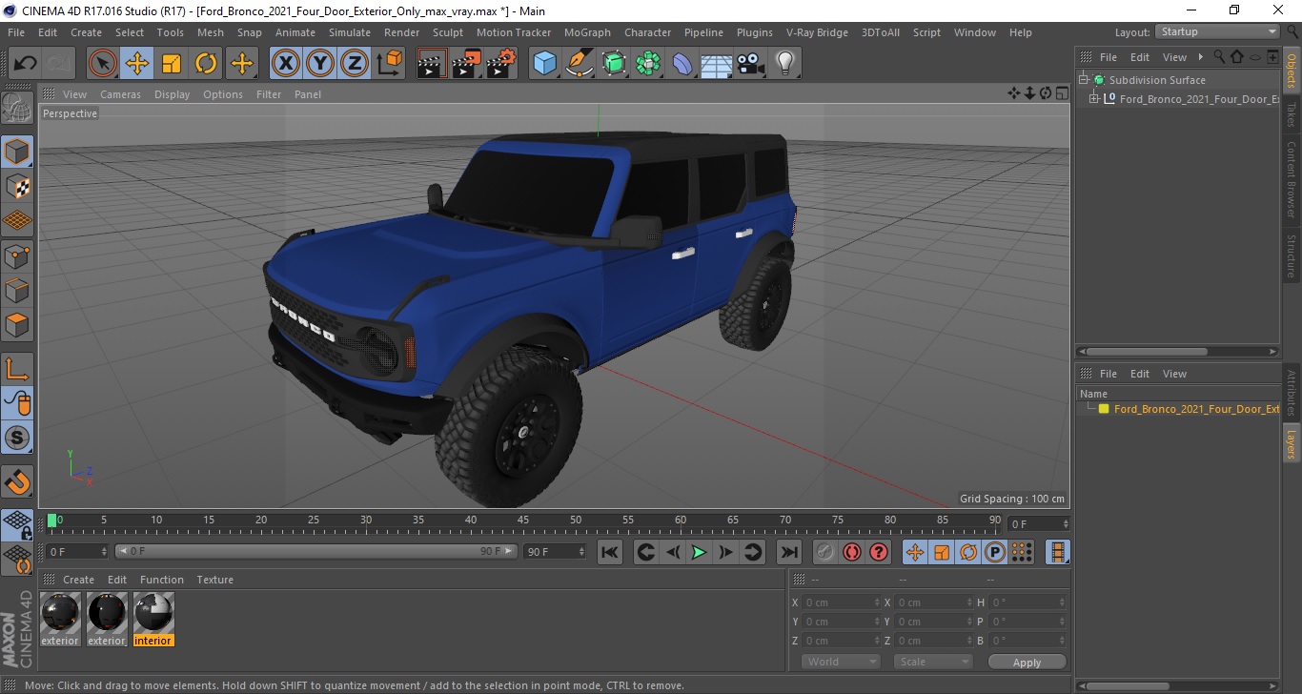Toggle Rotation keyframe recording
Screen dimensions: 1302x694
(967, 552)
